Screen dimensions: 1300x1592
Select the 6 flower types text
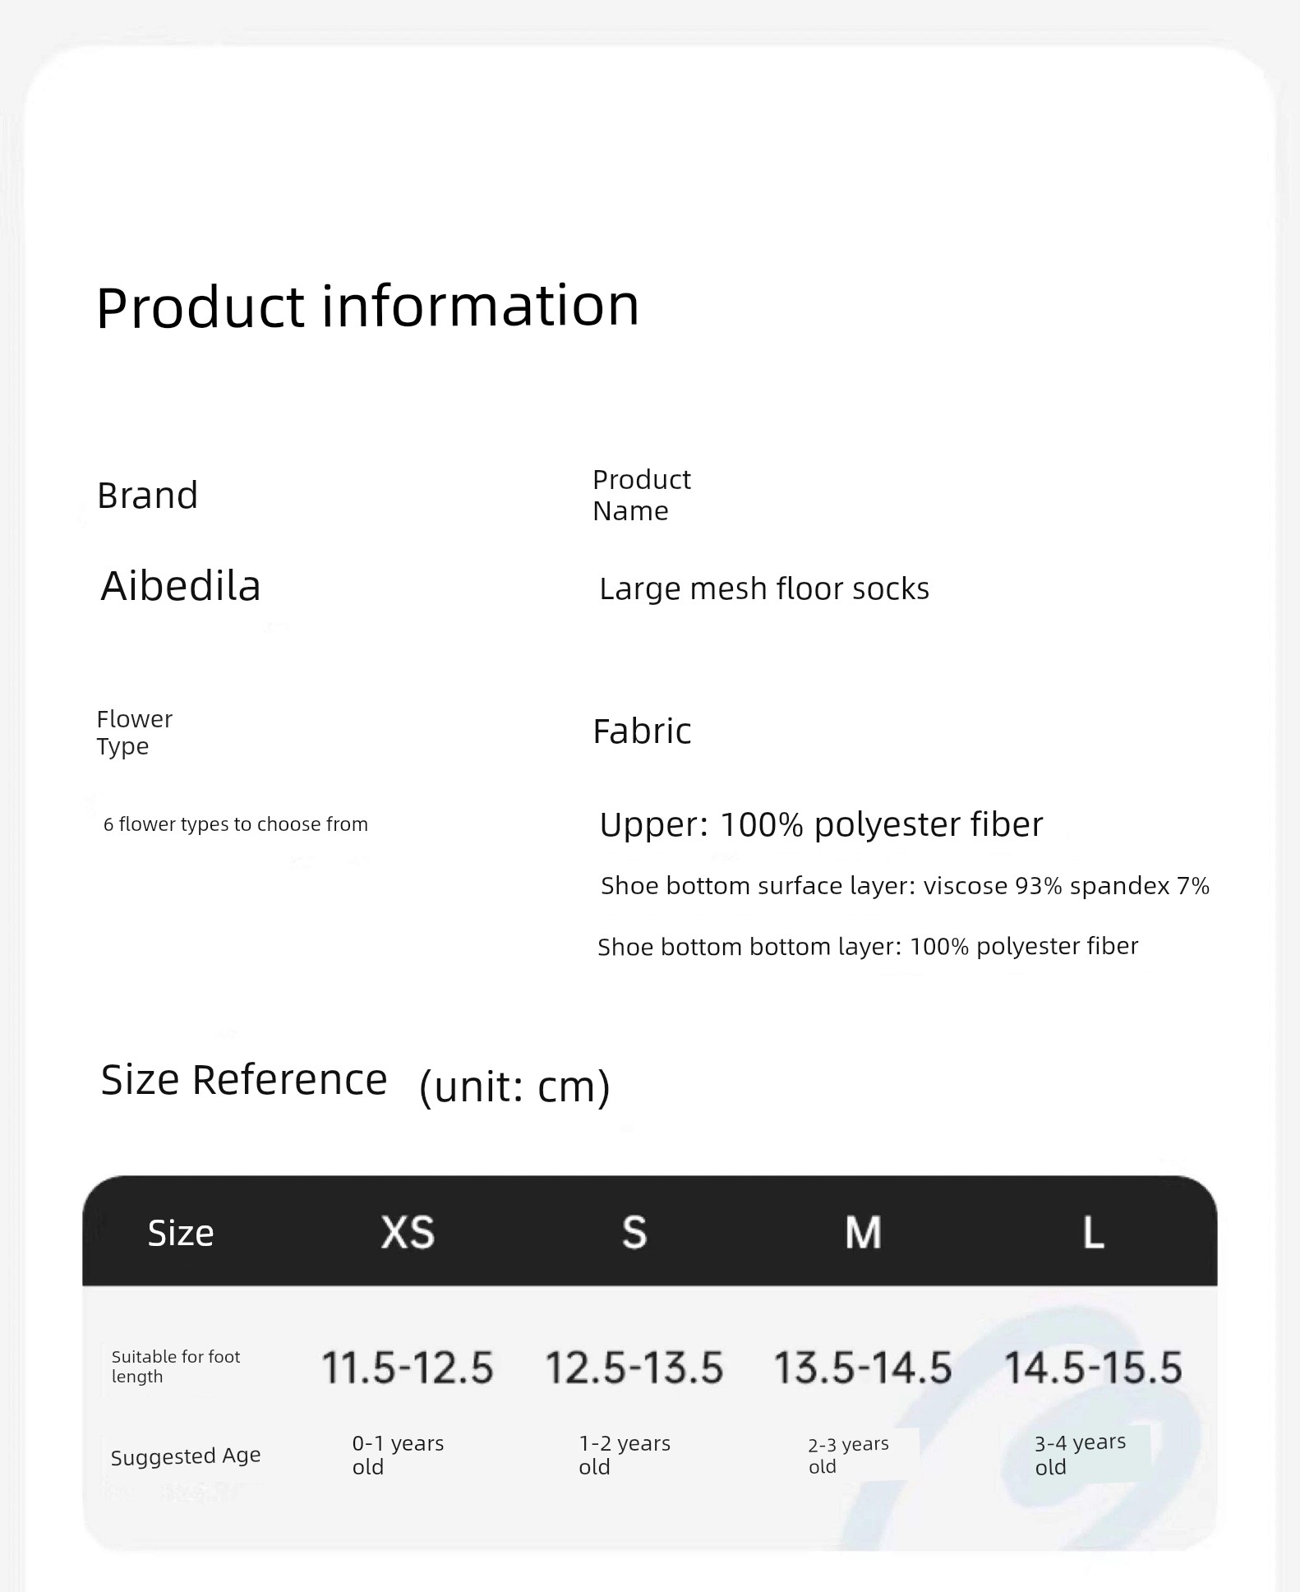(236, 824)
